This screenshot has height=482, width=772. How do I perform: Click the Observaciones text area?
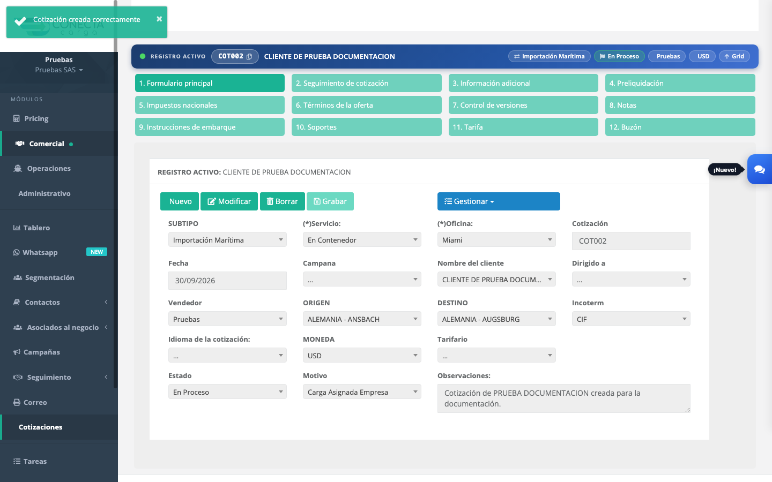564,398
